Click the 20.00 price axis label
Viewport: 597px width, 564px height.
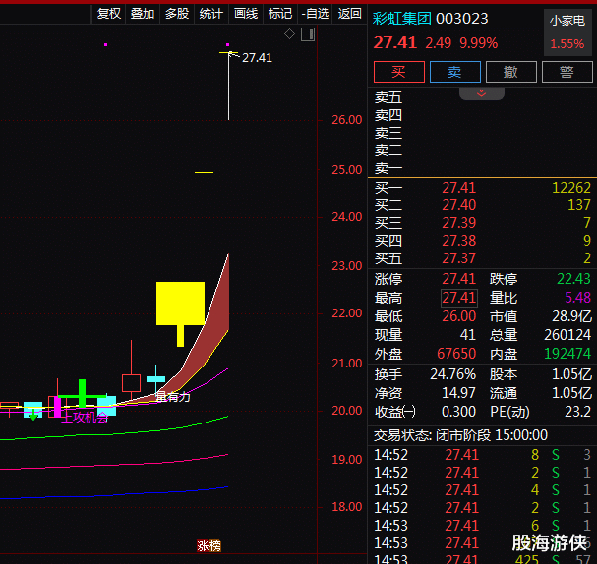[x=347, y=411]
